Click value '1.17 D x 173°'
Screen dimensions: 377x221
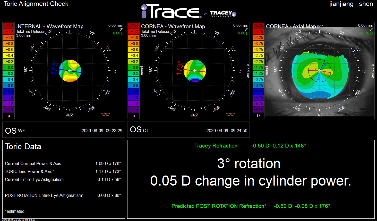108,171
